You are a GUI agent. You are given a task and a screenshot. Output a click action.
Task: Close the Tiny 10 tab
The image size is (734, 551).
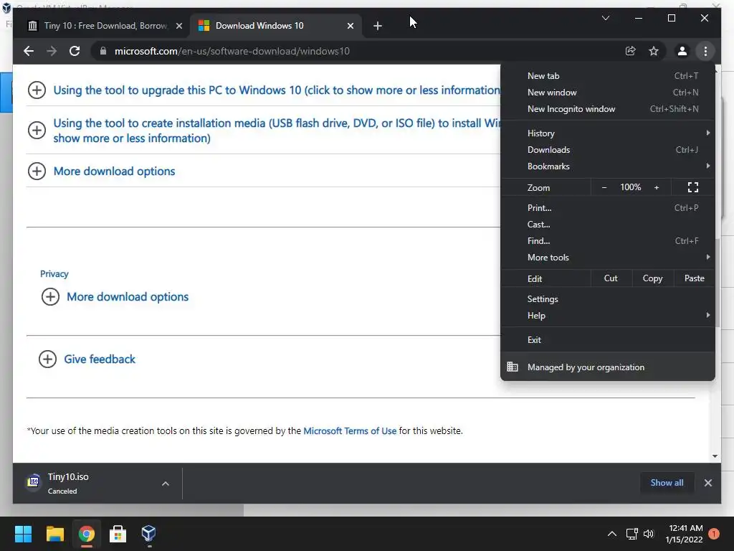coord(178,26)
